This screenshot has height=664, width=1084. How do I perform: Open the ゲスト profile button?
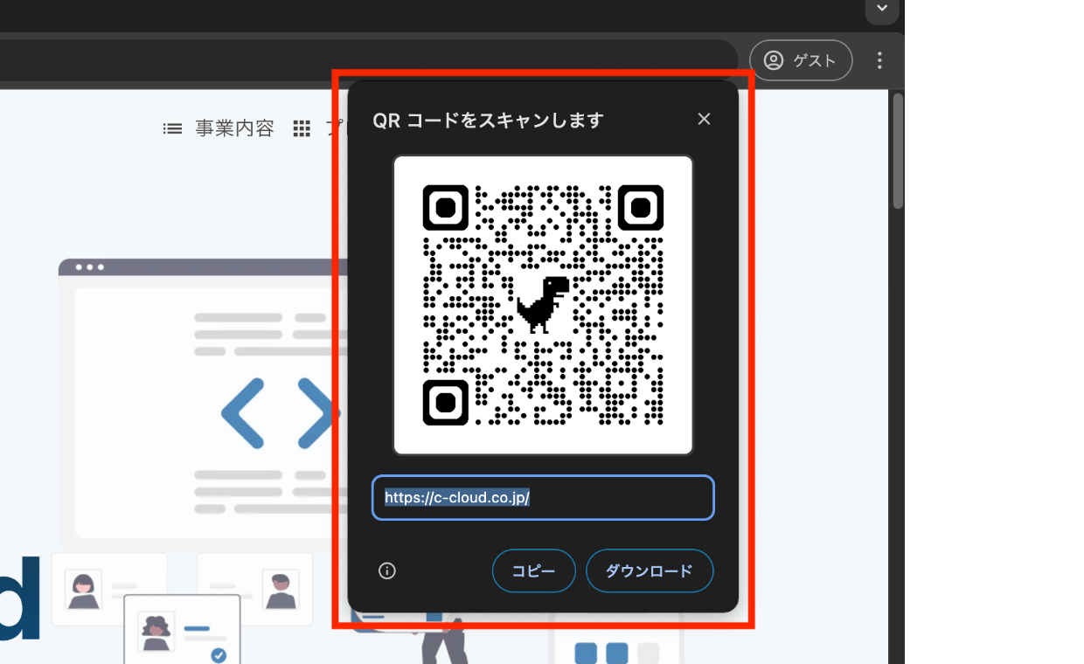pos(800,60)
